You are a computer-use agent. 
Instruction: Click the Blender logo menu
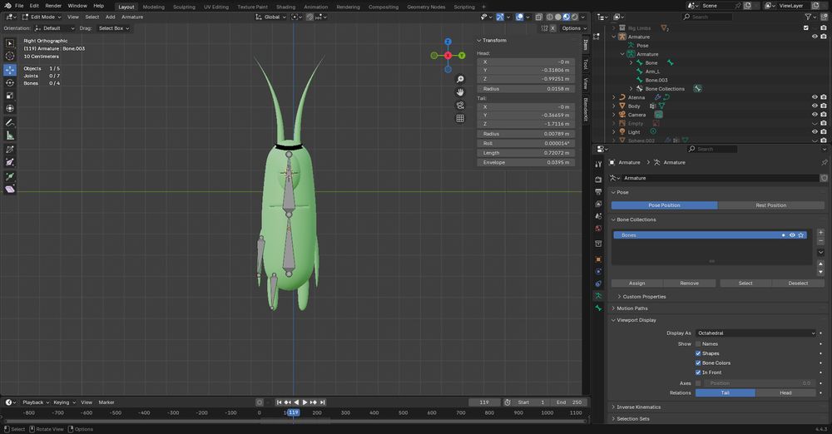tap(7, 6)
